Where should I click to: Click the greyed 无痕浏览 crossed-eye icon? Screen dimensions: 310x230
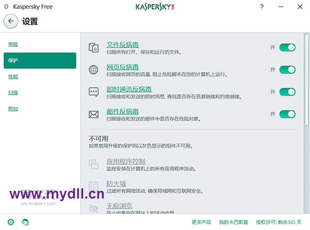[x=94, y=208]
